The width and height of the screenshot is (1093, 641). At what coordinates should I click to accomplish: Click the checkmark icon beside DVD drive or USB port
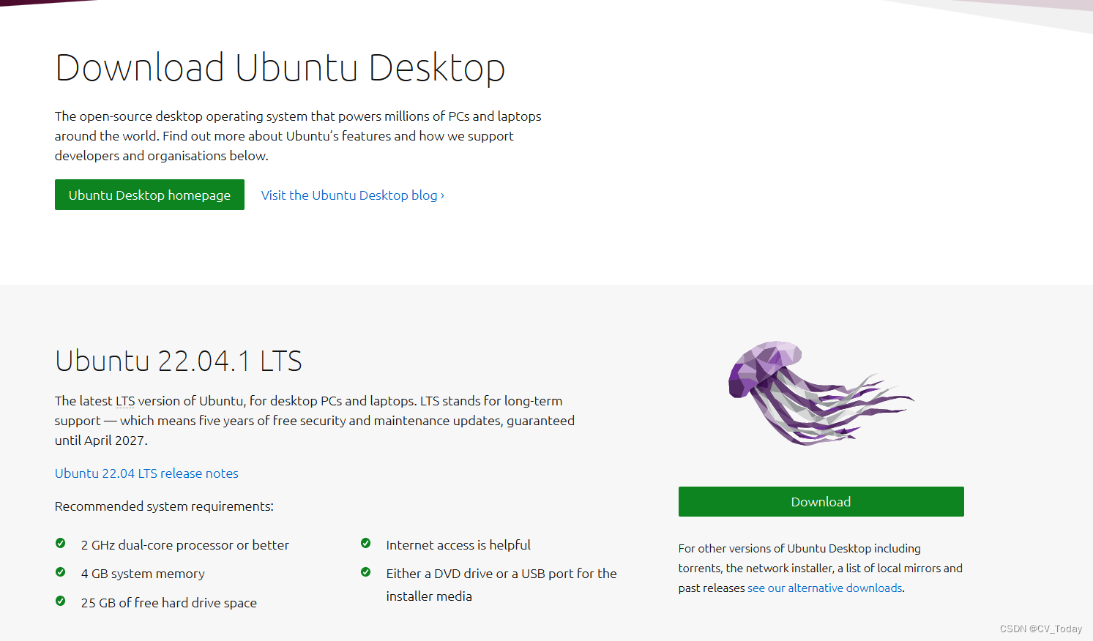[x=366, y=572]
